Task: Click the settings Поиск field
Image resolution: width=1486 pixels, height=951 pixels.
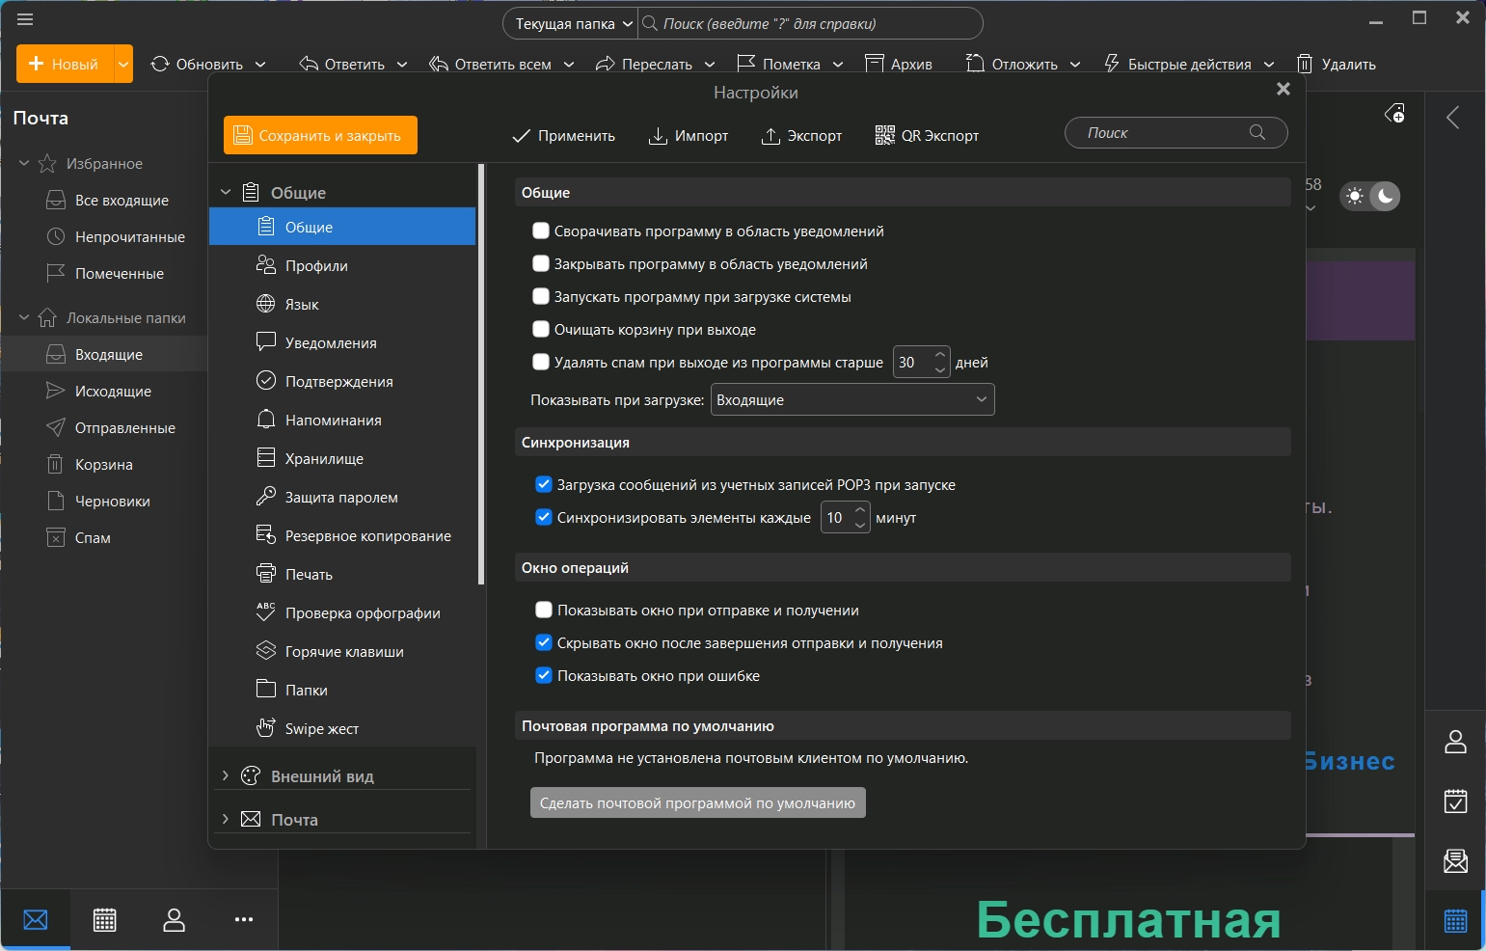Action: coord(1176,133)
